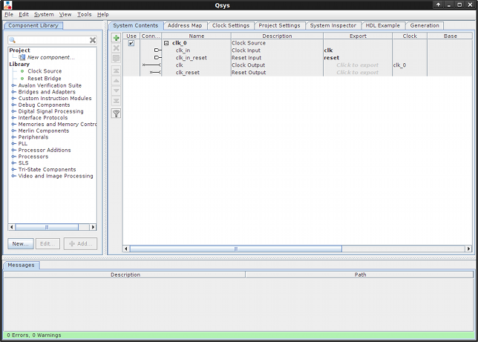Uncheck the Use checkbox for clk_0

tap(131, 43)
